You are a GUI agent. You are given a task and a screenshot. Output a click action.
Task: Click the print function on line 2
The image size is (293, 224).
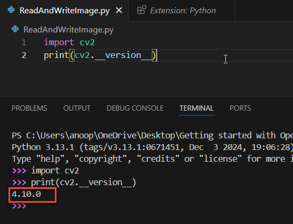[x=56, y=55]
